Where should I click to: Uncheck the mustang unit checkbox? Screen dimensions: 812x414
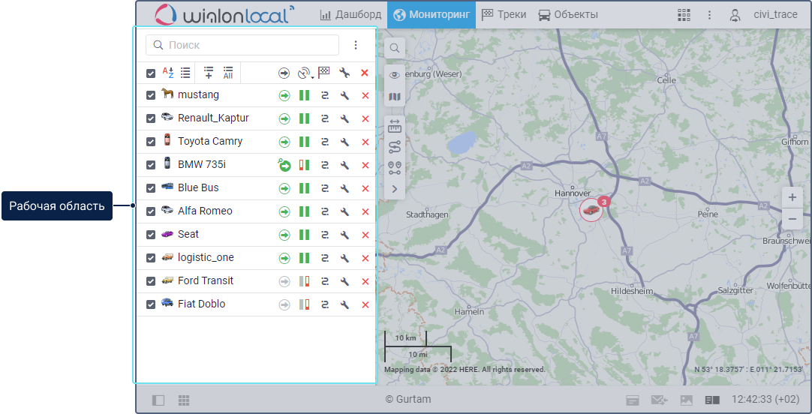tap(151, 95)
